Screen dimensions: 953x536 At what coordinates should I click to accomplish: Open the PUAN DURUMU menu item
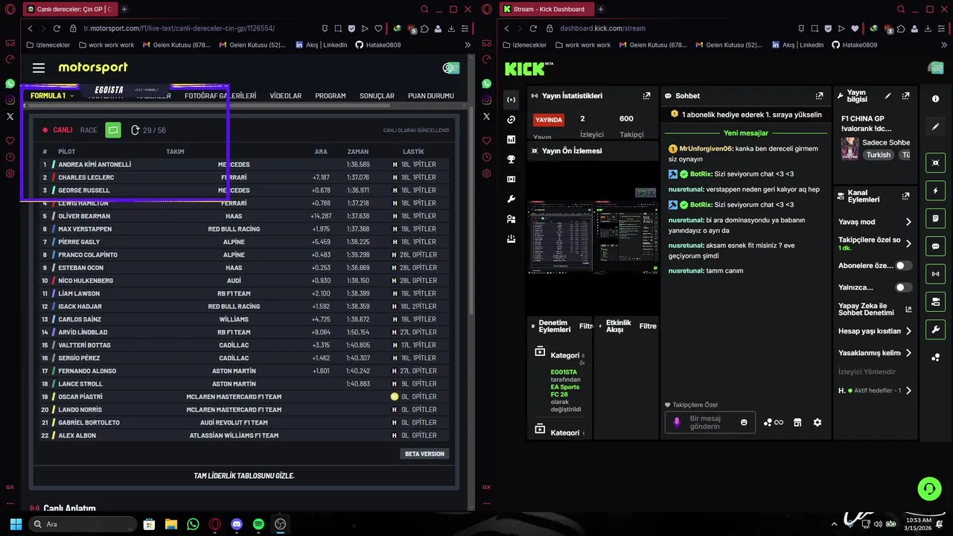pyautogui.click(x=431, y=96)
